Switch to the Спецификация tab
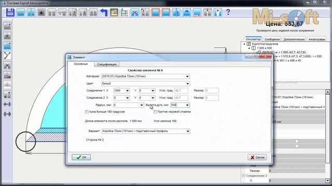This screenshot has height=186, width=332. [107, 64]
